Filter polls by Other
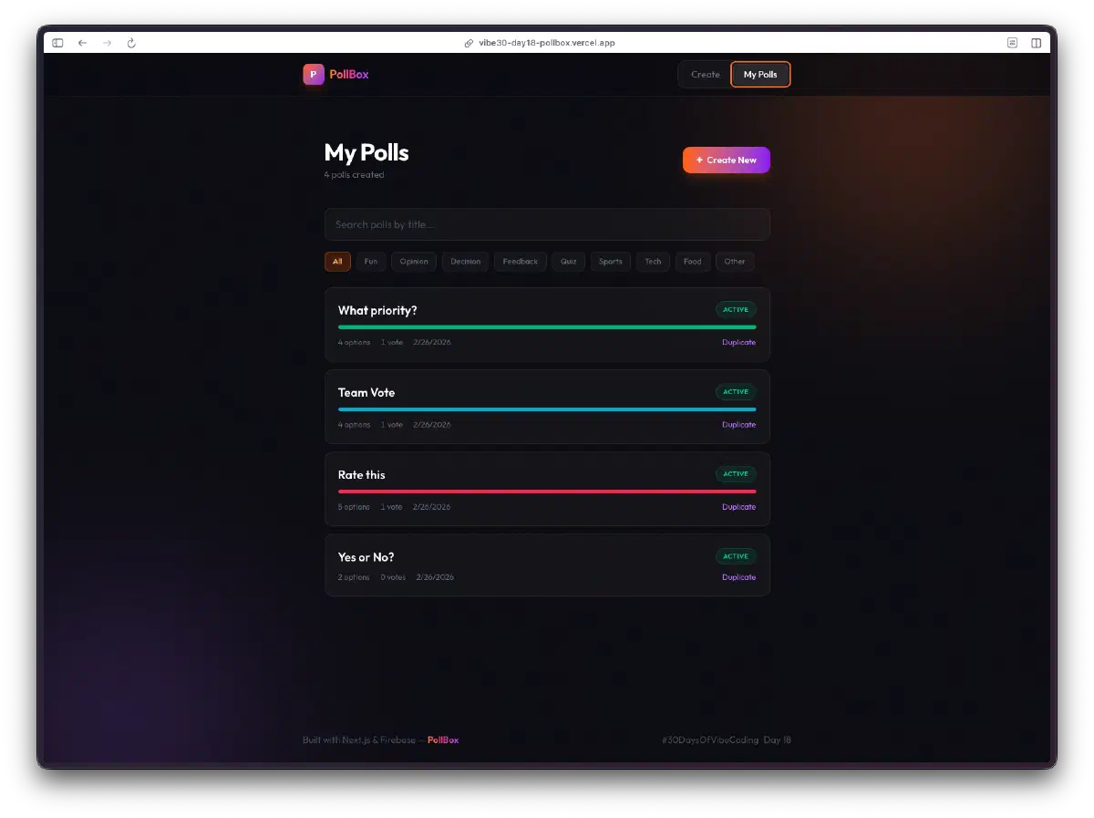The image size is (1094, 818). click(735, 262)
